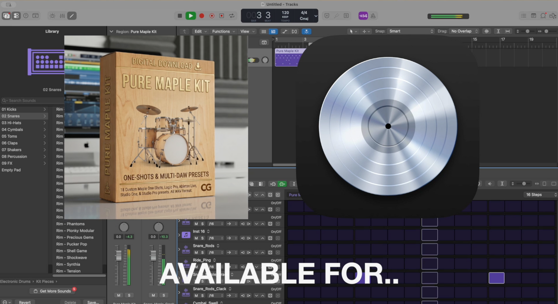Click the Kit Pieces breadcrumb
The height and width of the screenshot is (304, 558).
(x=45, y=282)
